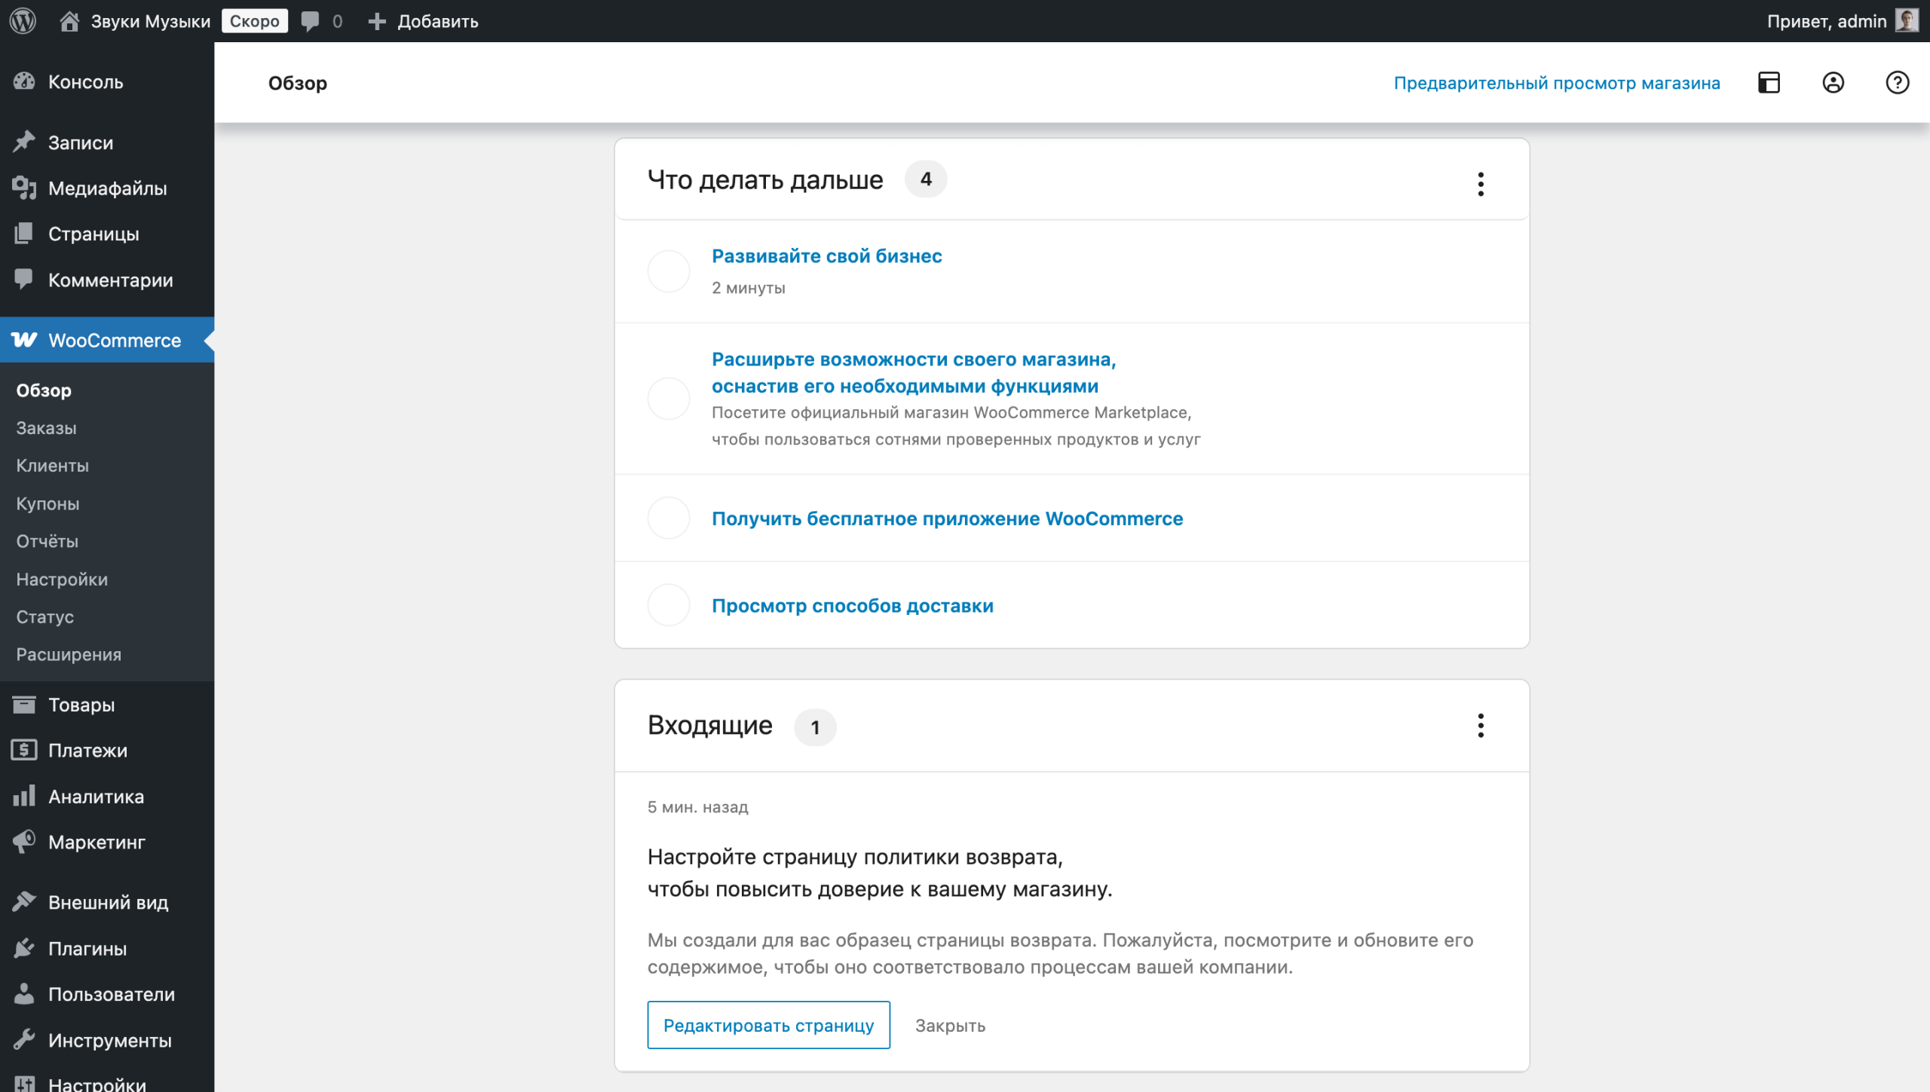This screenshot has width=1930, height=1092.
Task: Toggle the display layout options icon
Action: coord(1769,82)
